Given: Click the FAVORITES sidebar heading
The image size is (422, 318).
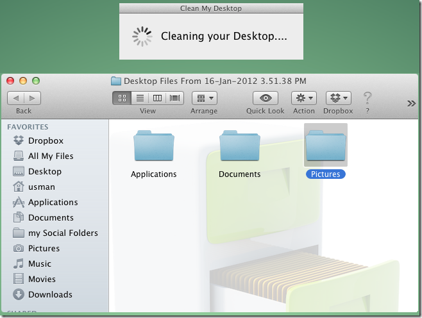Looking at the screenshot, I should pyautogui.click(x=28, y=127).
